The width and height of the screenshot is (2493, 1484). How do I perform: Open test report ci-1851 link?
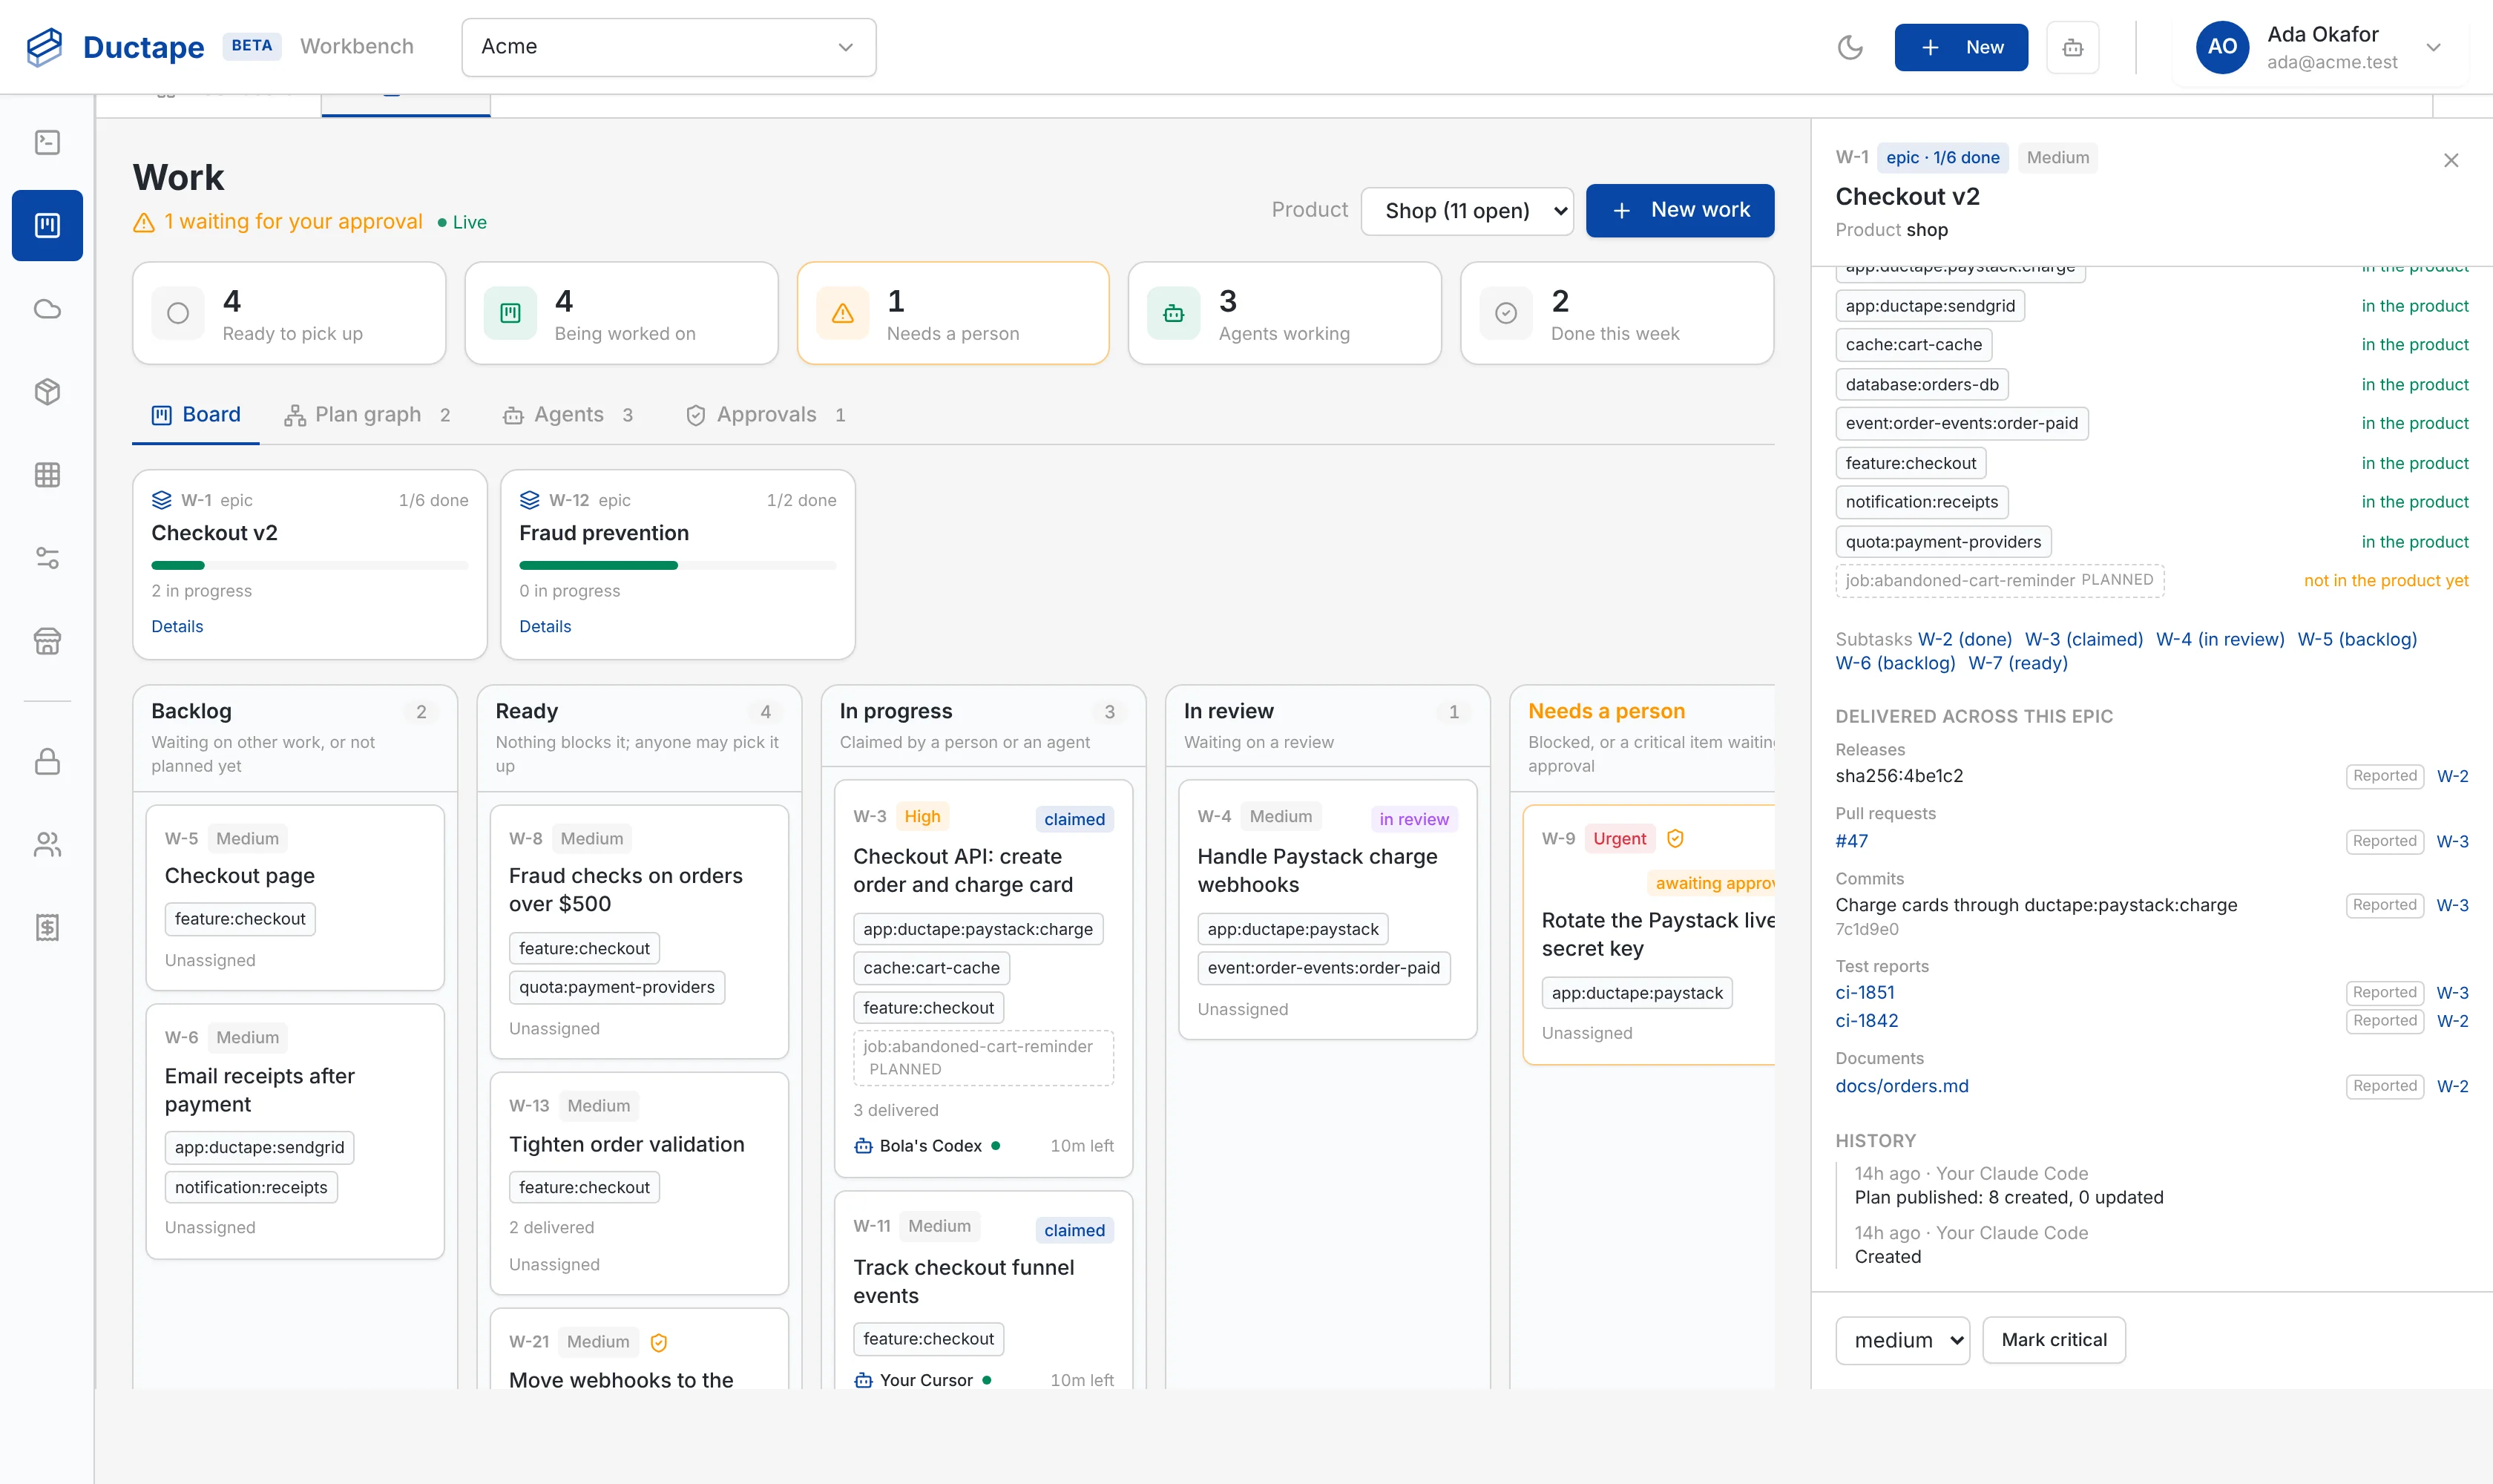1865,992
